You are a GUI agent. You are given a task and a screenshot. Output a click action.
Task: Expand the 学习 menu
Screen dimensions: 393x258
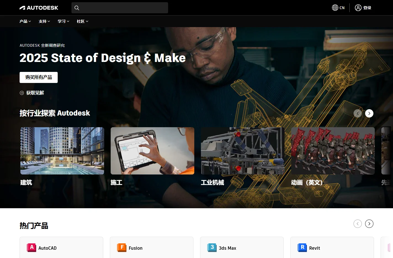[63, 21]
